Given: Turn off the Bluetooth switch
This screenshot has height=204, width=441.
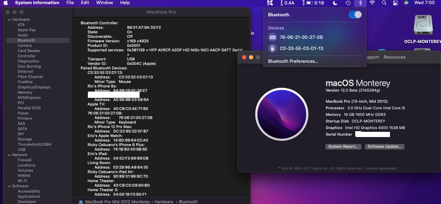Looking at the screenshot, I should click(355, 15).
